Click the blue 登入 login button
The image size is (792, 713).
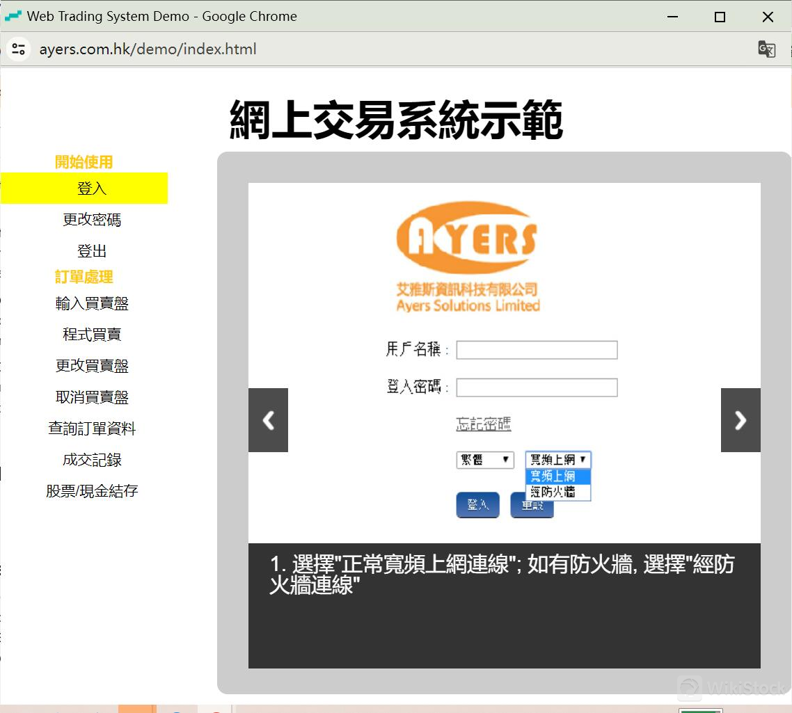point(478,504)
